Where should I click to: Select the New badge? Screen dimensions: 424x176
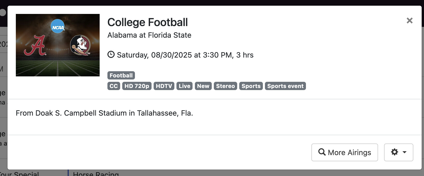click(x=203, y=86)
